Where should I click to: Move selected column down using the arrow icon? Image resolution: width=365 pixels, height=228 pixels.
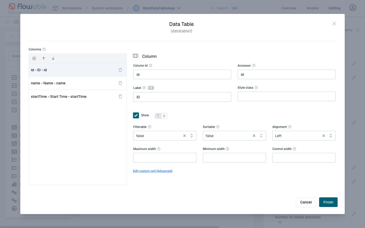(53, 58)
